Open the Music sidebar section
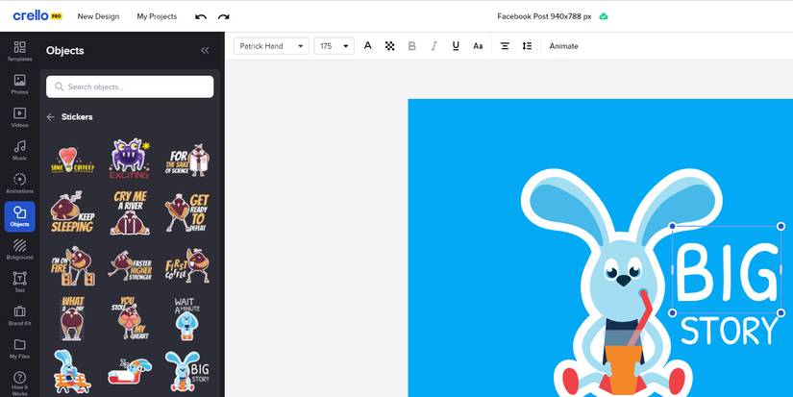This screenshot has width=793, height=397. pos(20,150)
